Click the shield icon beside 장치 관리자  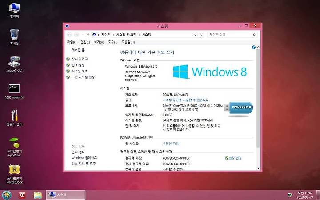68,59
